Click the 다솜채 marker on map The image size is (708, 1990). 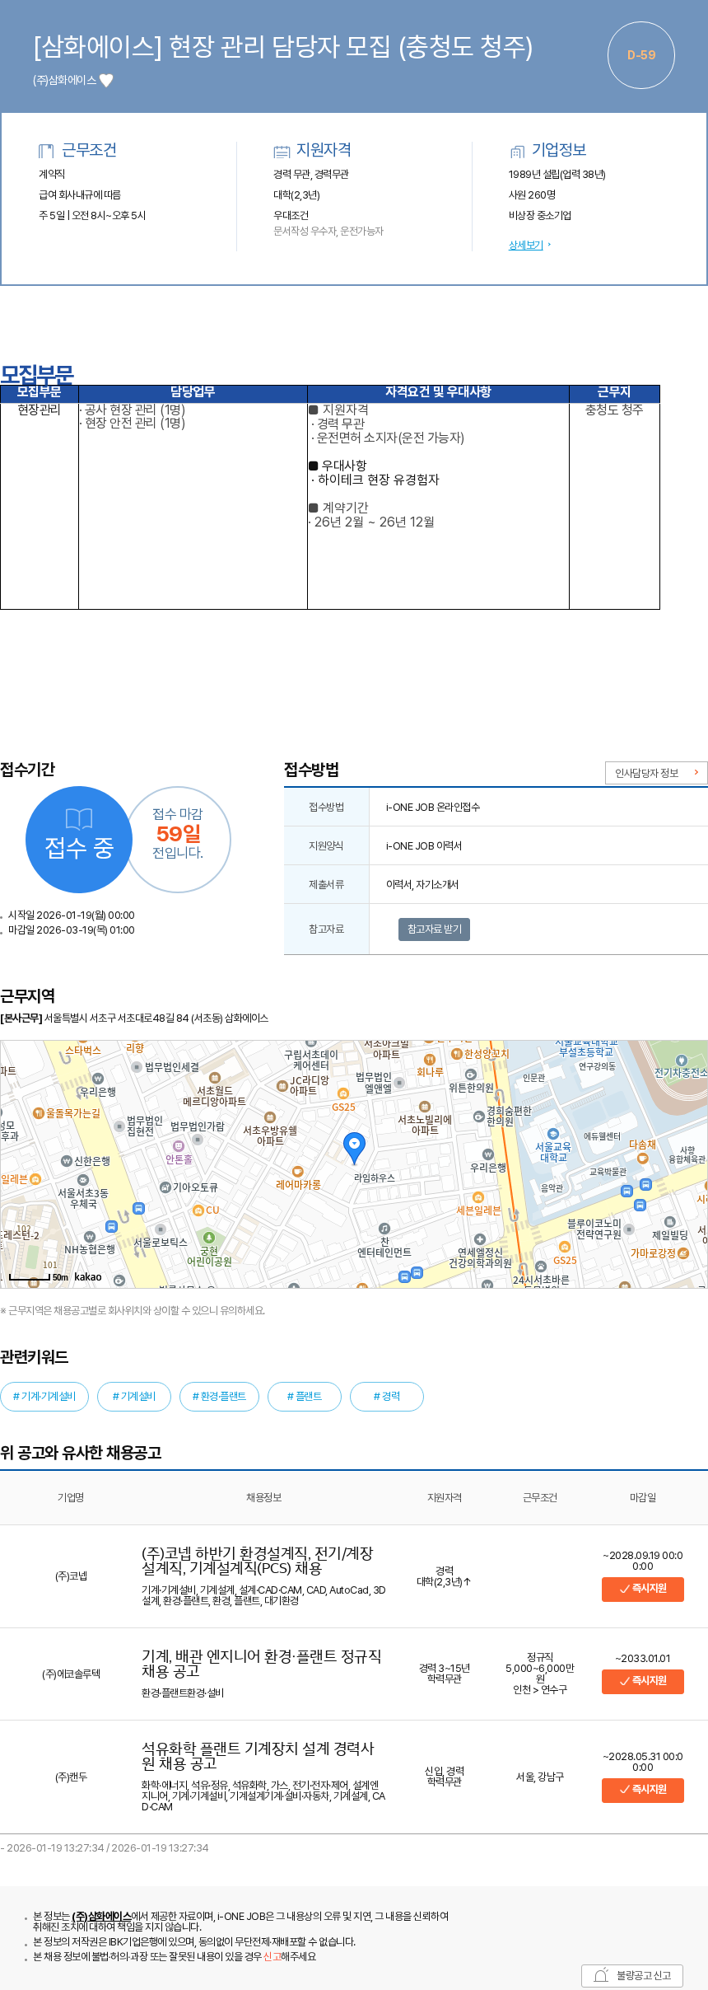tap(643, 1159)
